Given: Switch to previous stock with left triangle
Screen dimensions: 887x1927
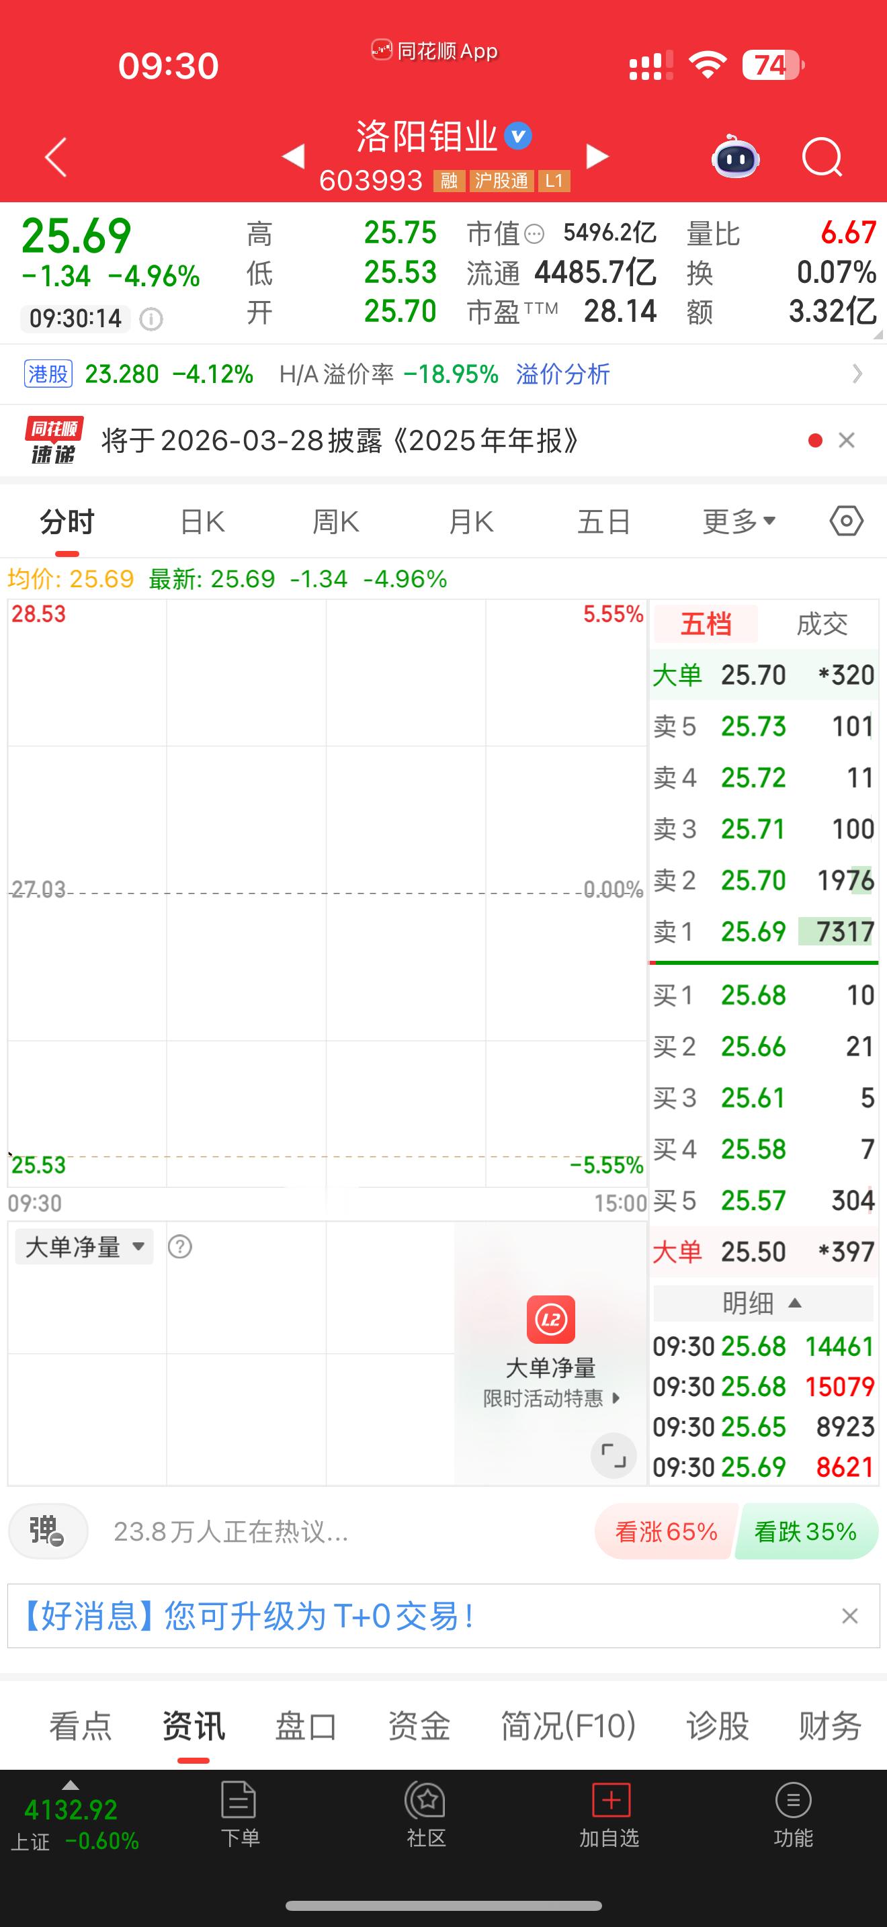Looking at the screenshot, I should tap(293, 157).
